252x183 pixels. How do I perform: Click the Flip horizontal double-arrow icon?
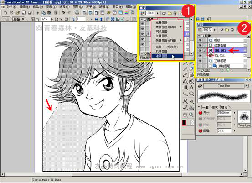(96, 19)
